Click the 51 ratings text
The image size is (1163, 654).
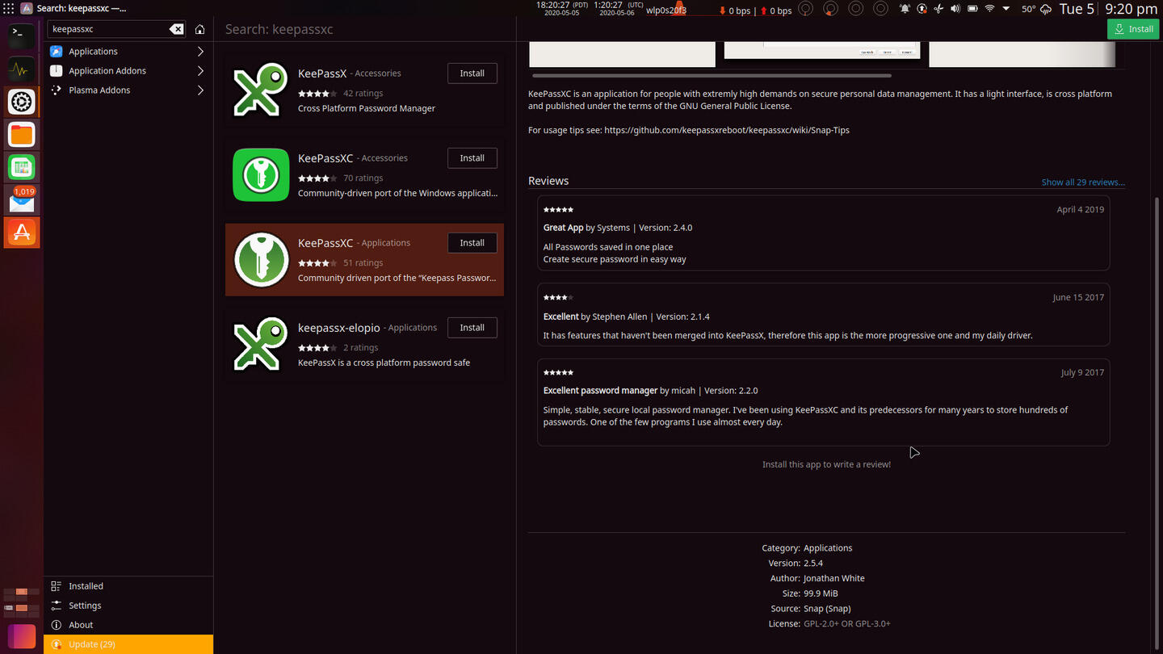(363, 263)
